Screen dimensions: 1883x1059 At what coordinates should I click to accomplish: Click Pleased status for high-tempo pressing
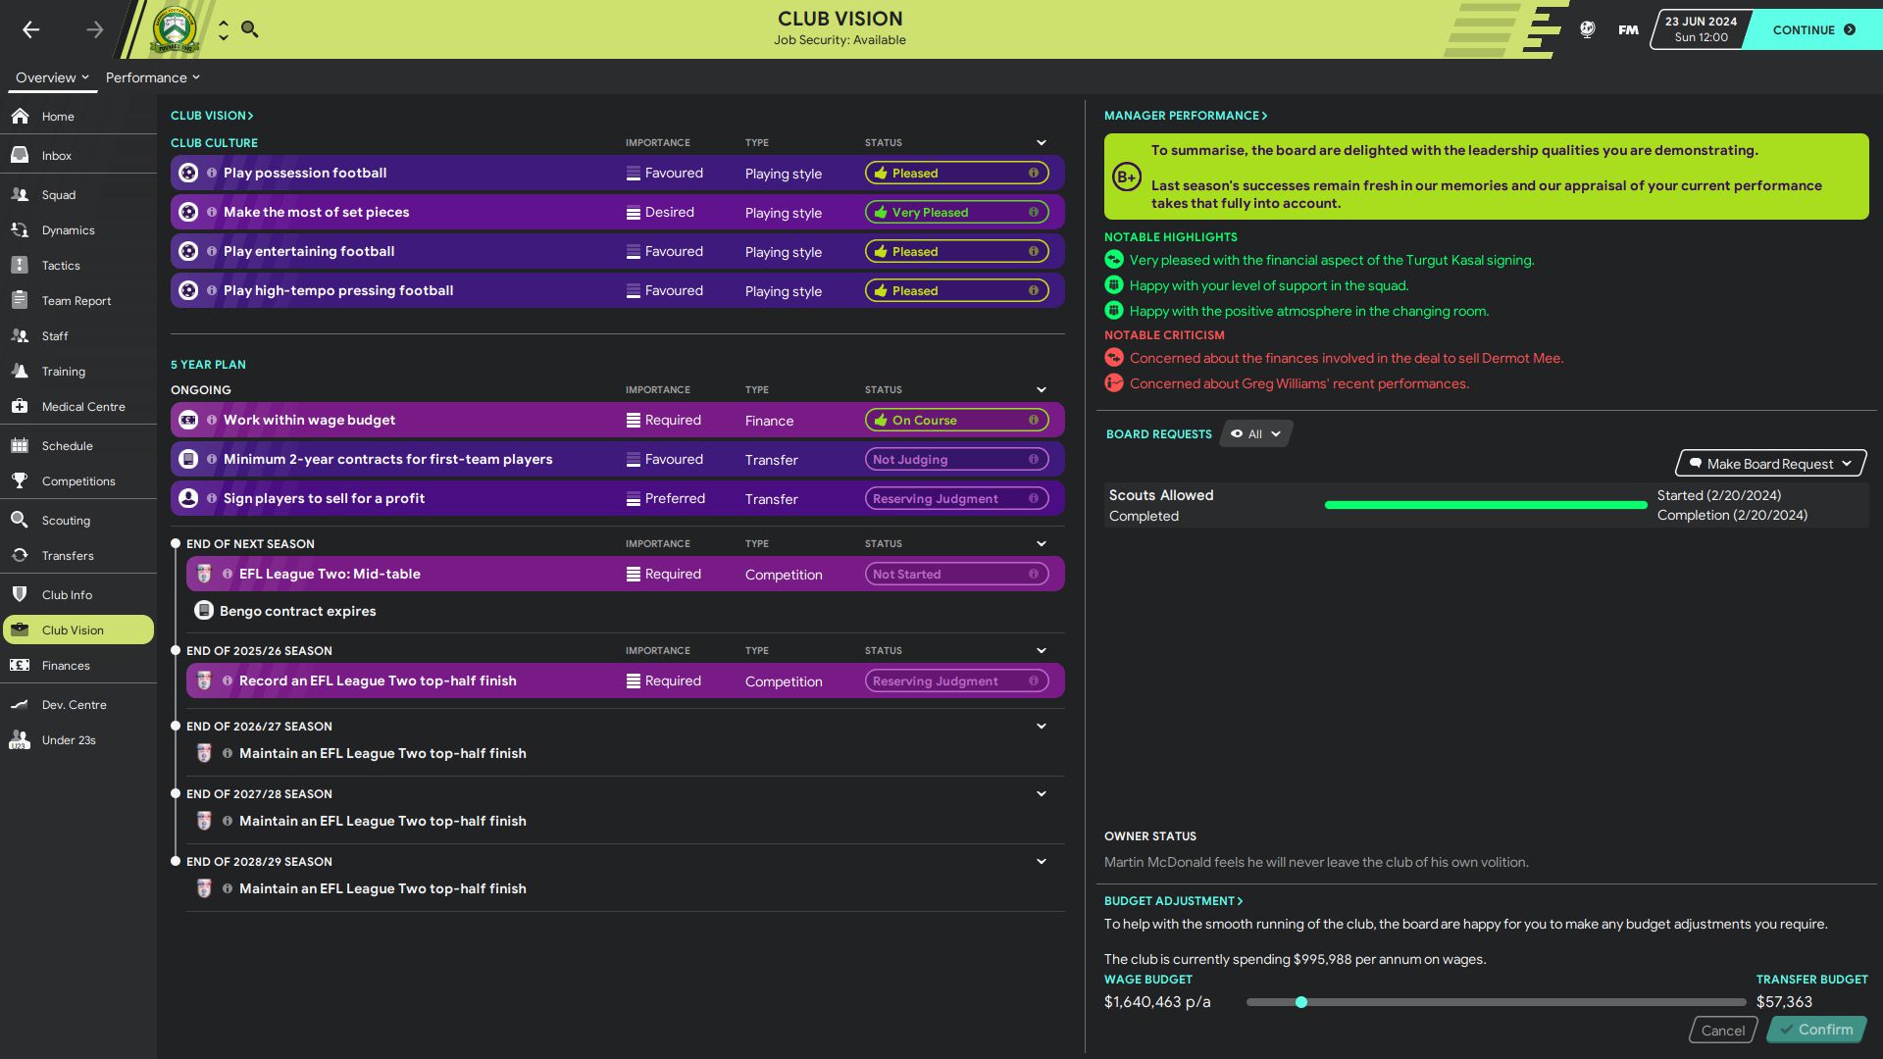(x=956, y=290)
